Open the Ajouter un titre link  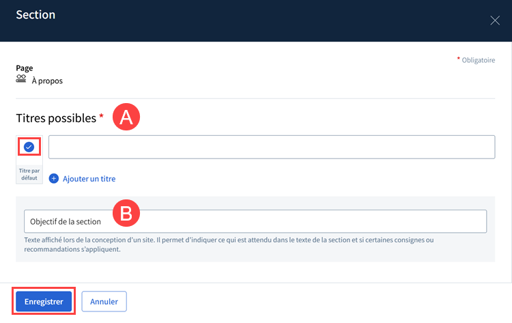[x=89, y=179]
